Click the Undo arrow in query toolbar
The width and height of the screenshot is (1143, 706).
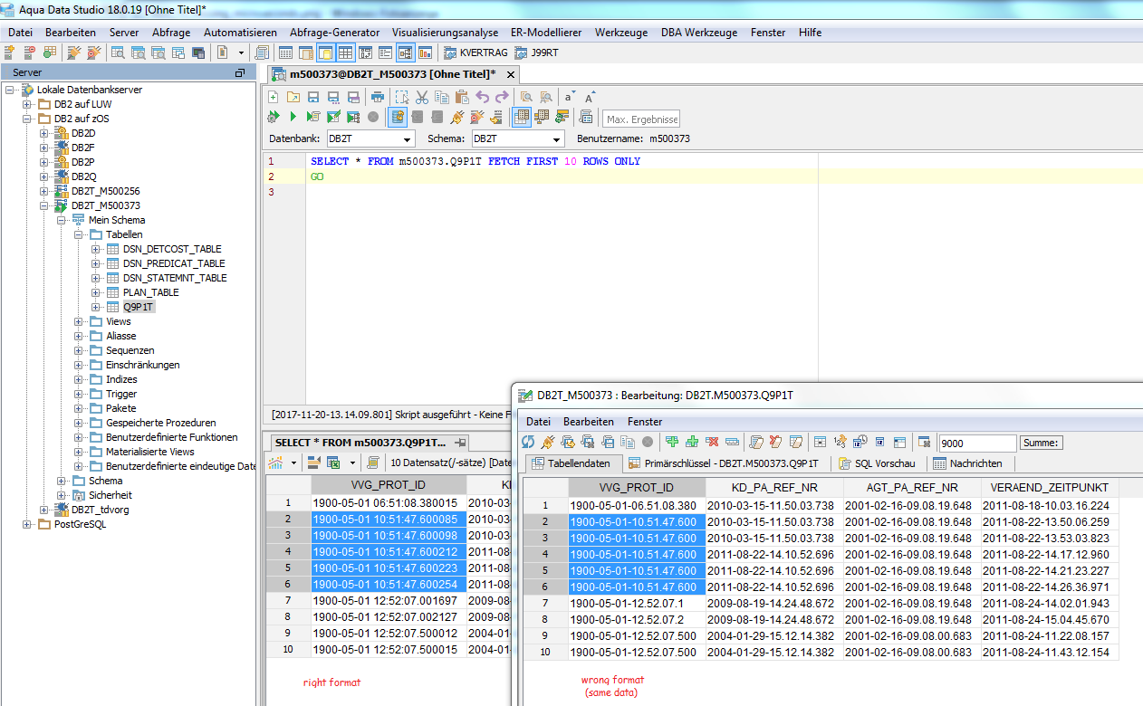[482, 97]
